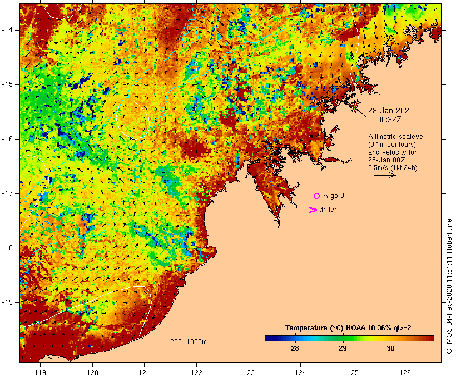Click the '200 1000m' depth contour label
456x378 pixels.
tap(189, 342)
